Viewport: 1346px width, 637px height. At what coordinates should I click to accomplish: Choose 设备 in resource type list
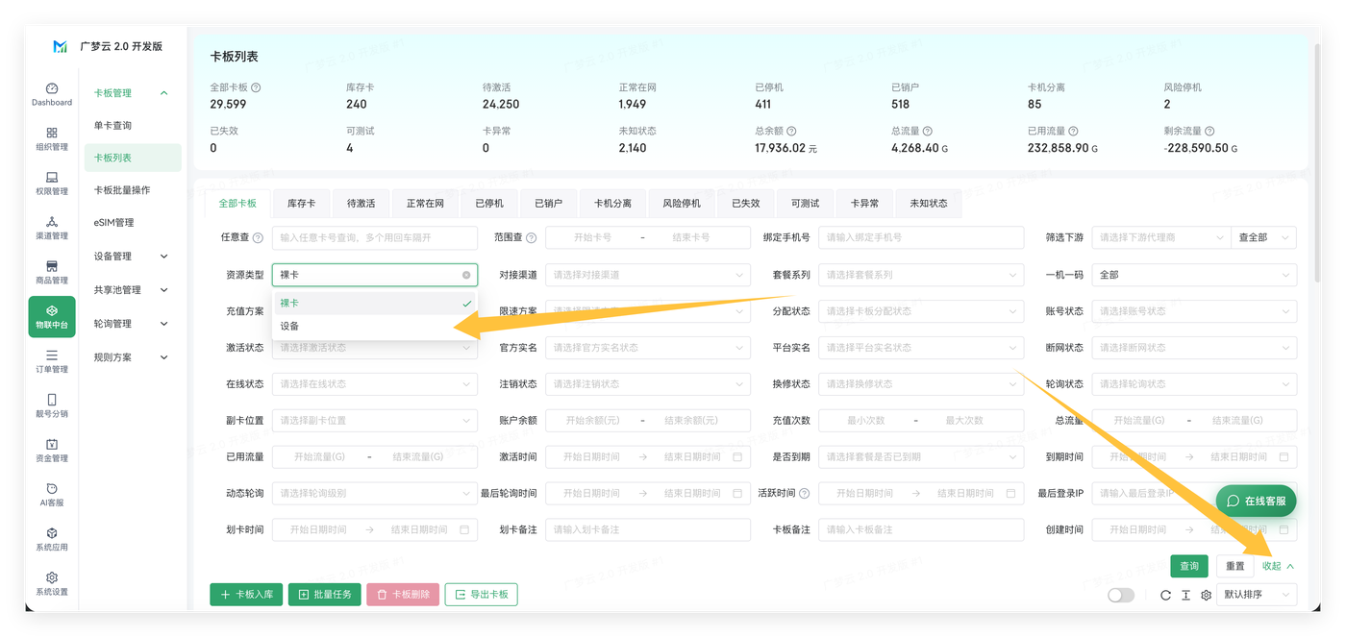pyautogui.click(x=375, y=327)
